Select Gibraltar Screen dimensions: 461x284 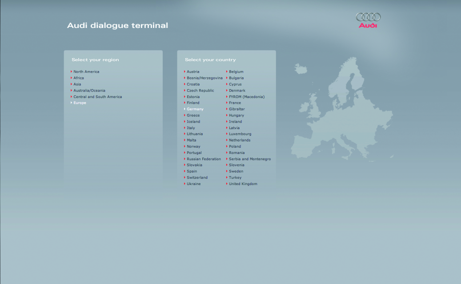[237, 109]
